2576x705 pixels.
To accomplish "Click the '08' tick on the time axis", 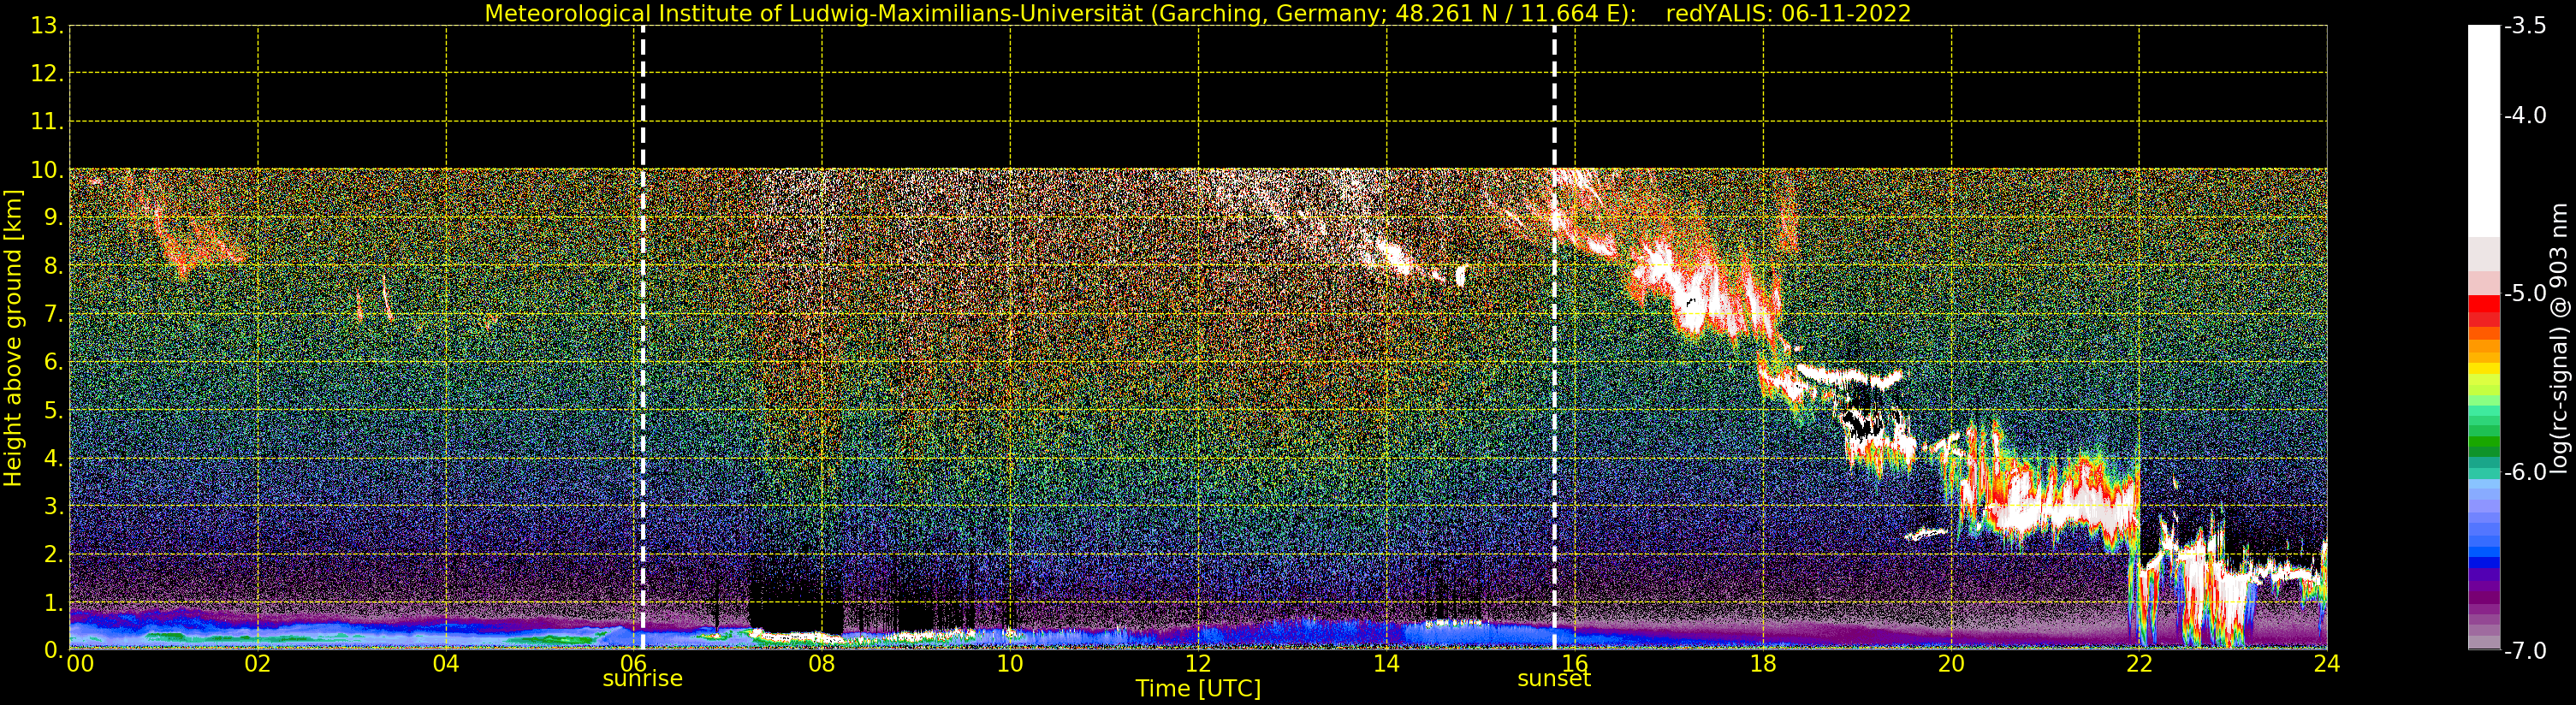I will pos(821,663).
